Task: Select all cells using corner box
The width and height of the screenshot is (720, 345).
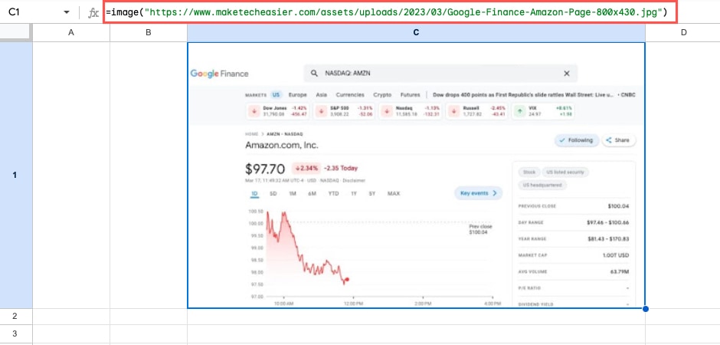Action: (16, 32)
